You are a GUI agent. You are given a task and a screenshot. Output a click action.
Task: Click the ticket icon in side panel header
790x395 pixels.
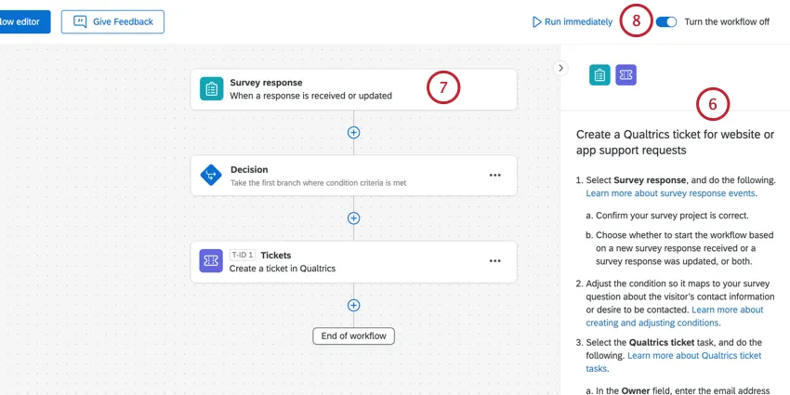pyautogui.click(x=625, y=75)
